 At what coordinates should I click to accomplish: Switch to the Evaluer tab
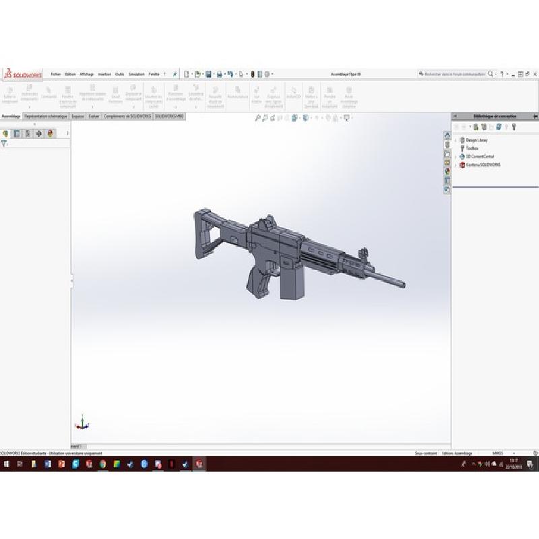(94, 117)
